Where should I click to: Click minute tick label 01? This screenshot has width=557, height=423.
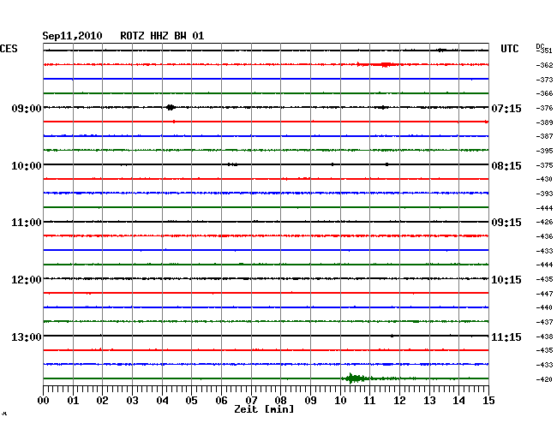point(73,401)
